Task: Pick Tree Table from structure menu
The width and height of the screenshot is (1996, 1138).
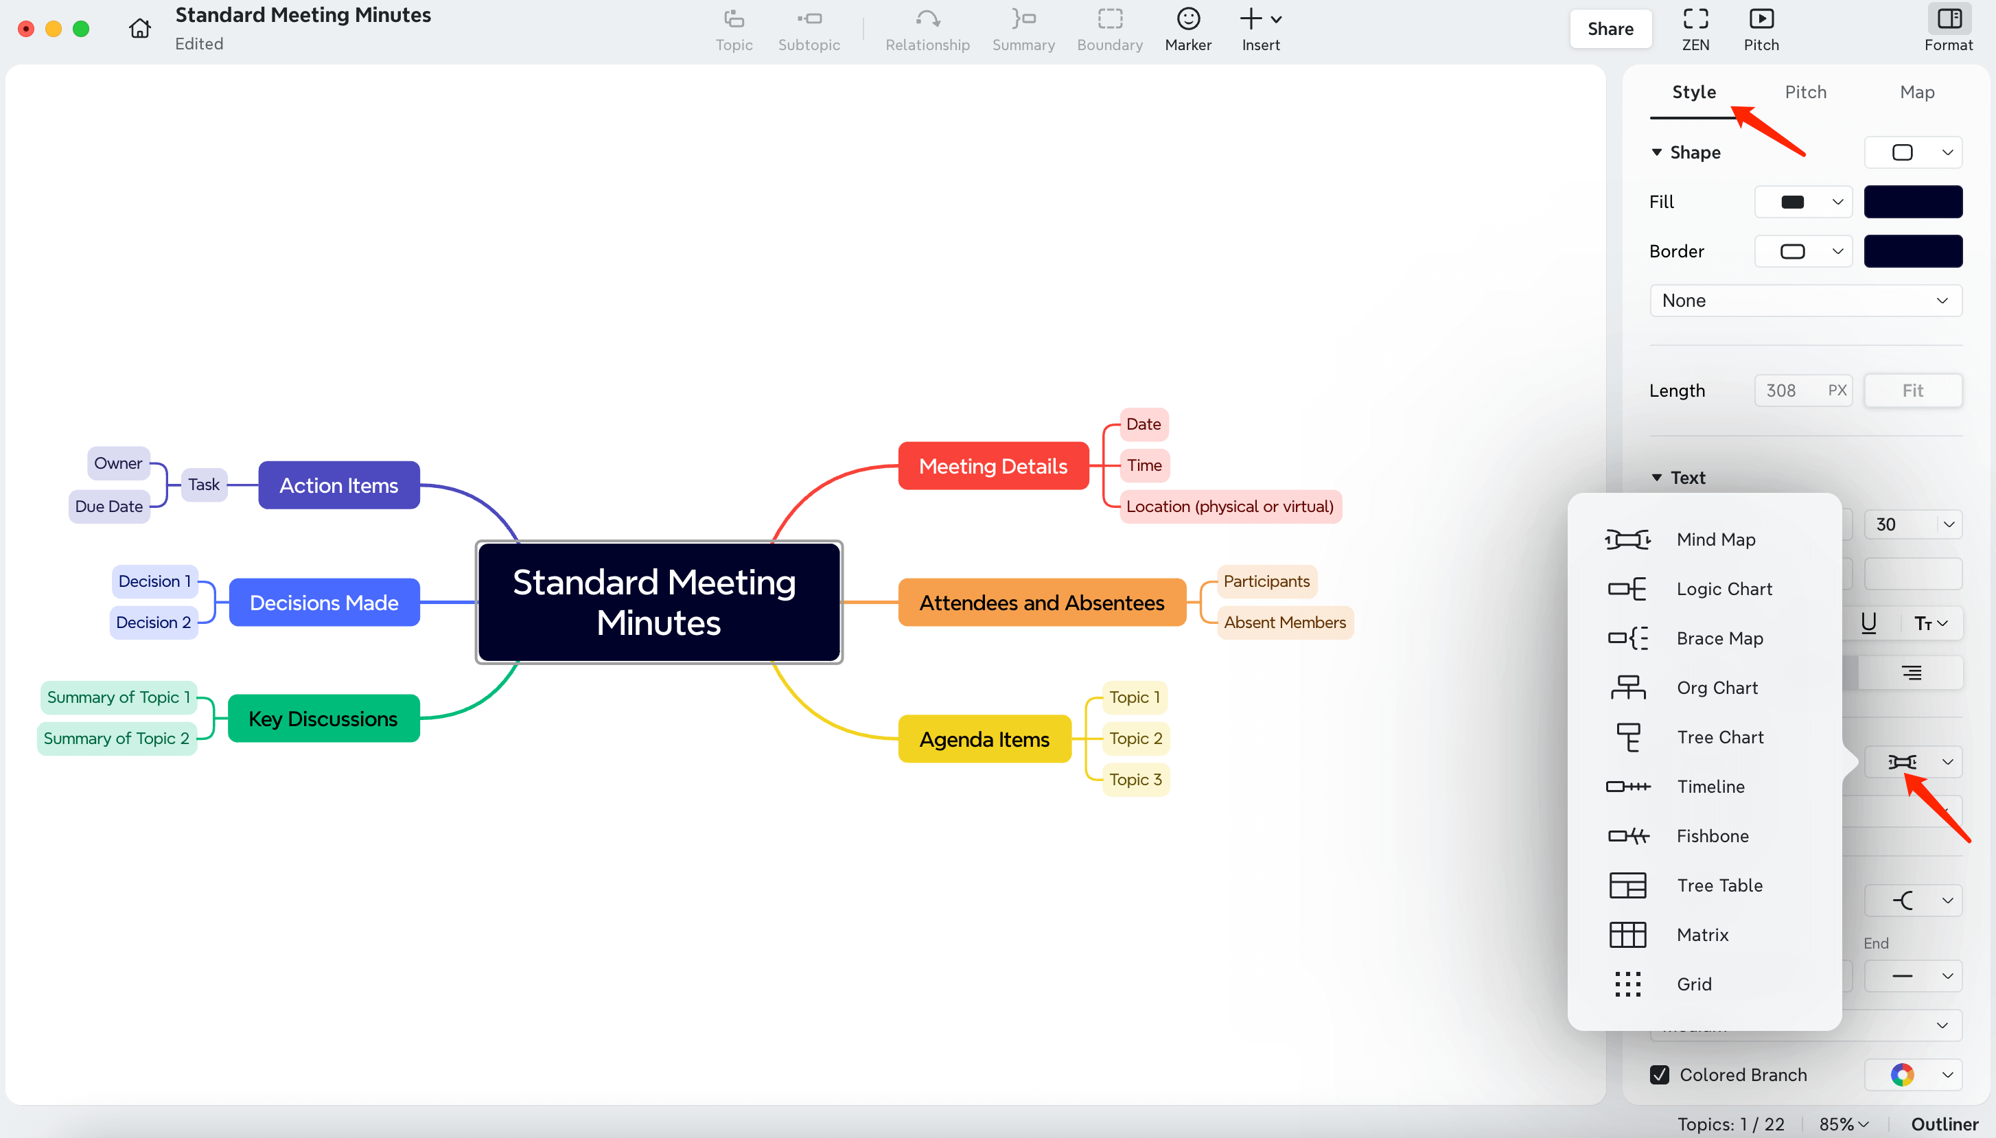Action: click(1719, 885)
